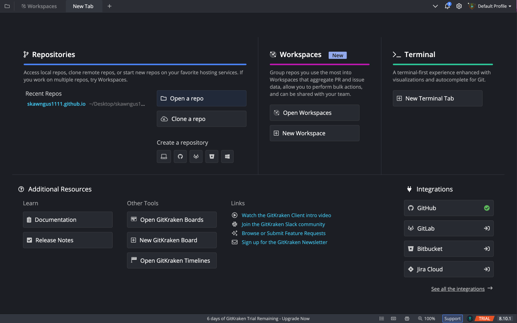Open keyboard shortcuts icon in status bar
517x323 pixels.
[x=394, y=319]
